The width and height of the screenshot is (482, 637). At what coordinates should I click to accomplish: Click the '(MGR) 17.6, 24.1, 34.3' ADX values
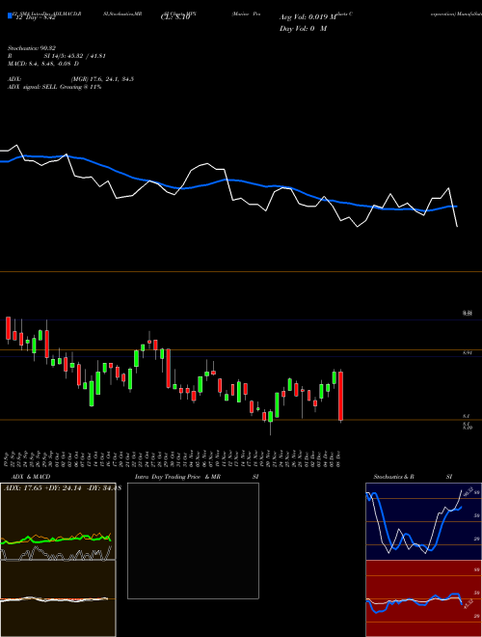102,79
